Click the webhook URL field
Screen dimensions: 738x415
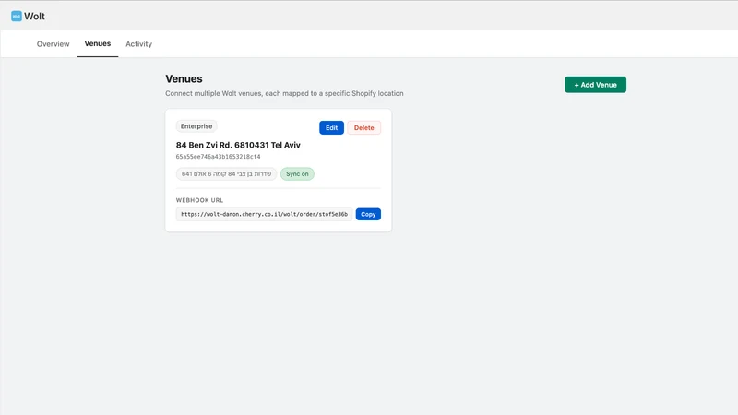264,214
